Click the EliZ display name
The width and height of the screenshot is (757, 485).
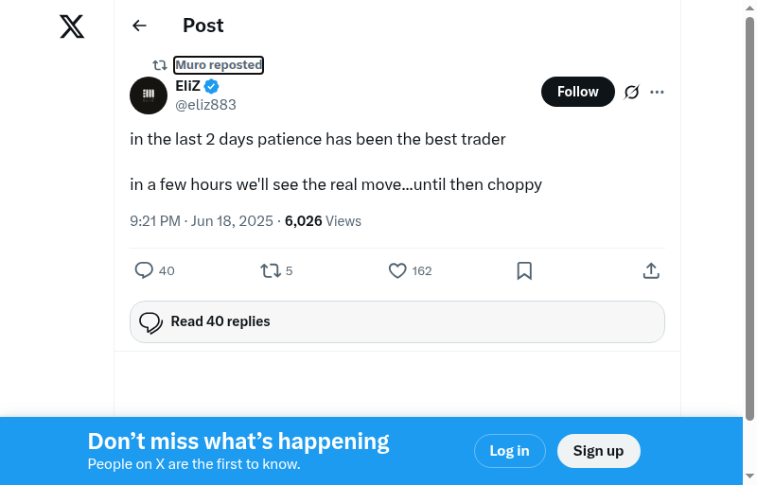pyautogui.click(x=187, y=86)
